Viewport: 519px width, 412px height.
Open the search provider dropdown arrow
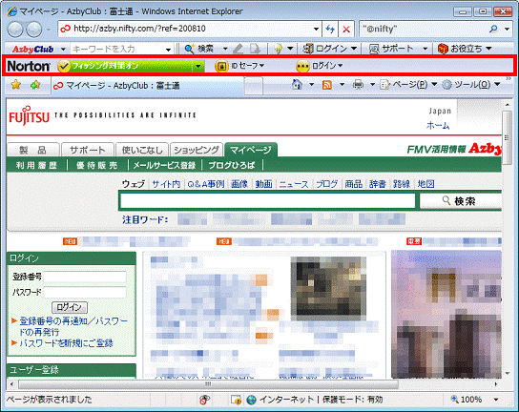pyautogui.click(x=507, y=30)
